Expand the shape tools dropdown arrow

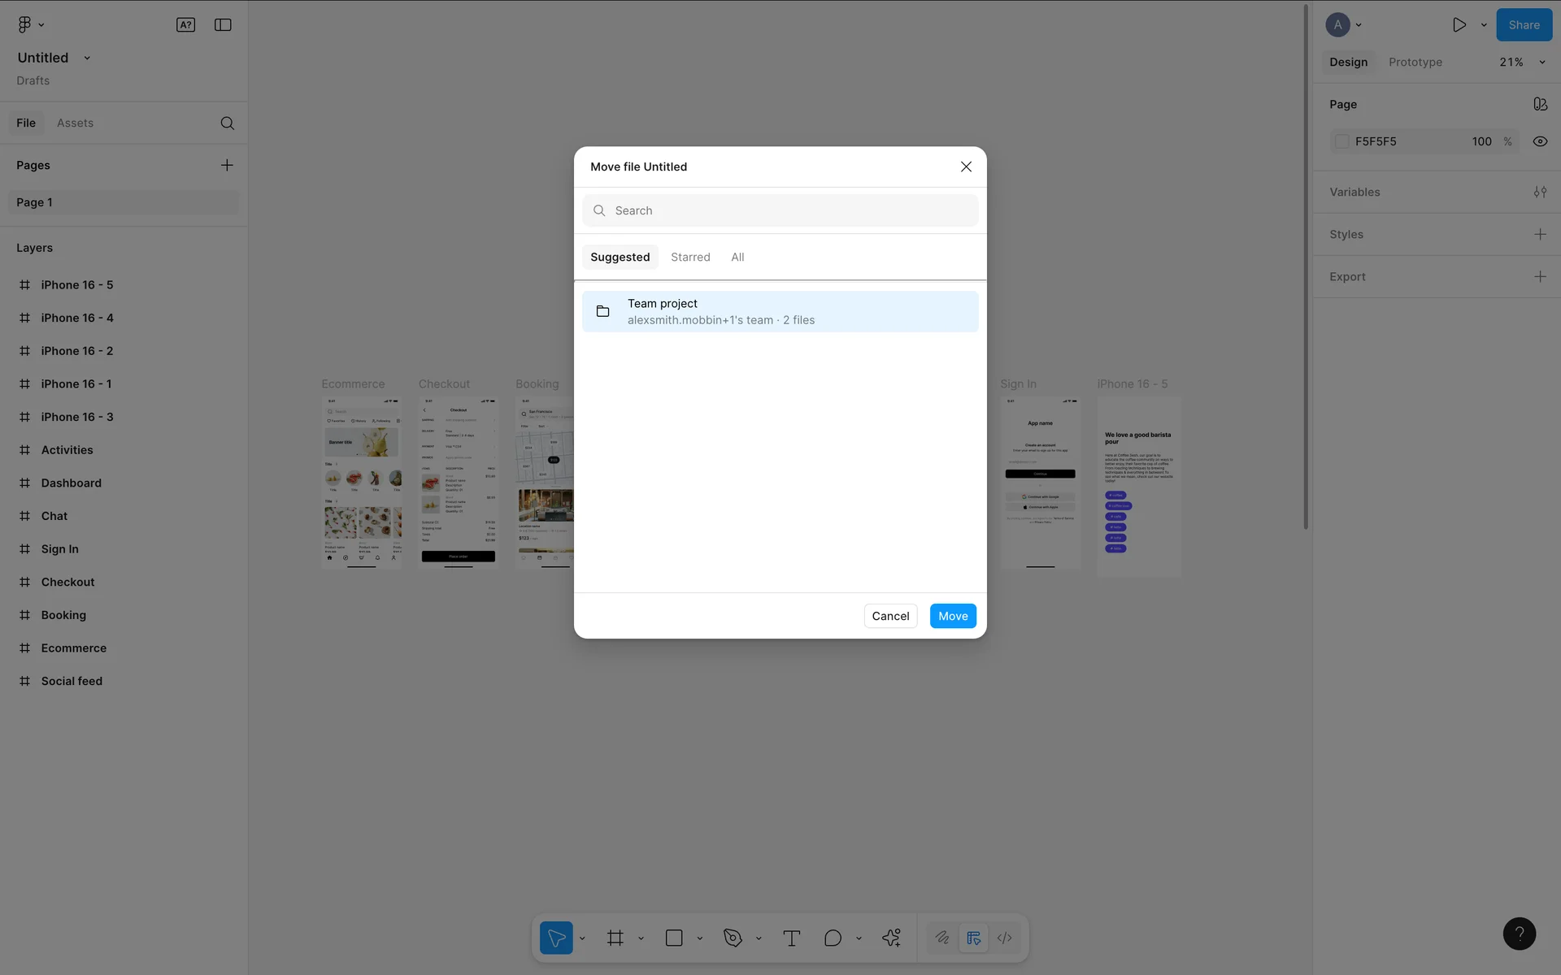pyautogui.click(x=700, y=938)
